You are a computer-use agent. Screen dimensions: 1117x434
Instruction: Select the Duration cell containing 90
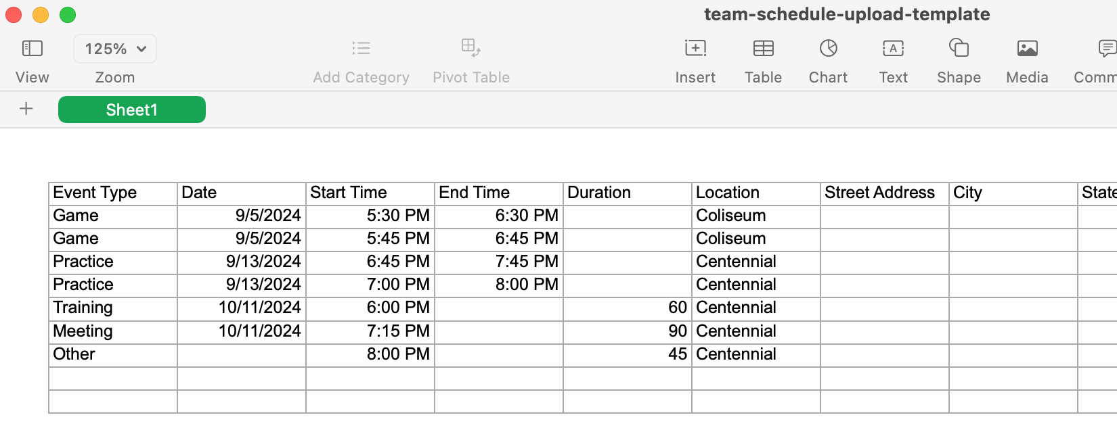[627, 332]
